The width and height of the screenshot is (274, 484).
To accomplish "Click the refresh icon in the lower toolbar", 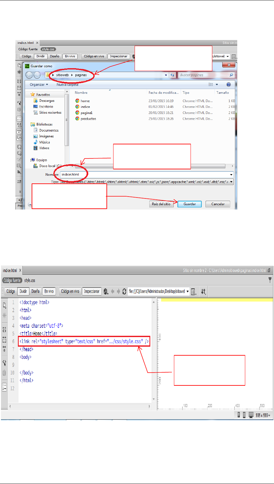I will (124, 292).
